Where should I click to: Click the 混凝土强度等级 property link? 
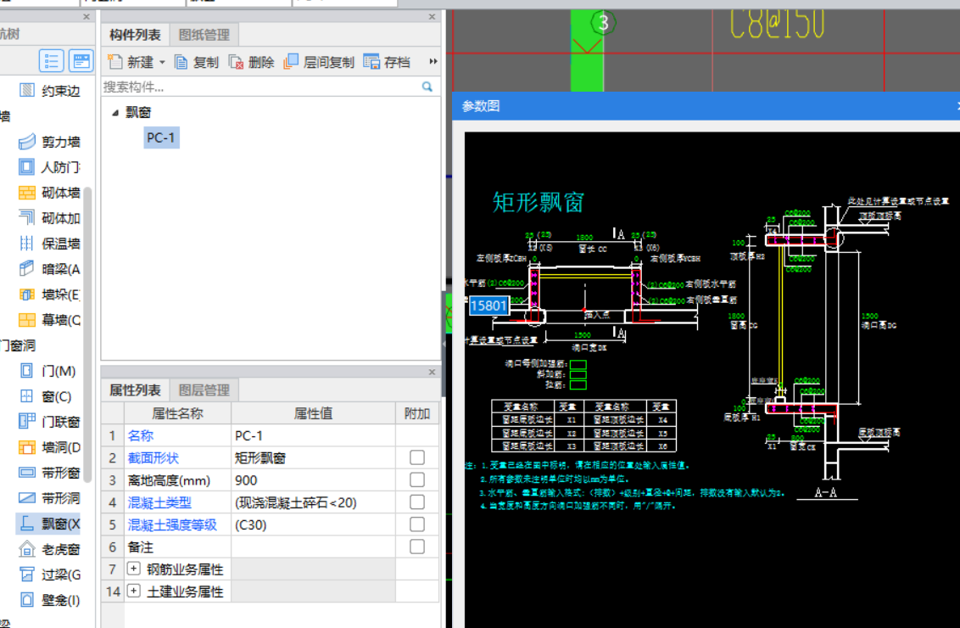point(172,524)
